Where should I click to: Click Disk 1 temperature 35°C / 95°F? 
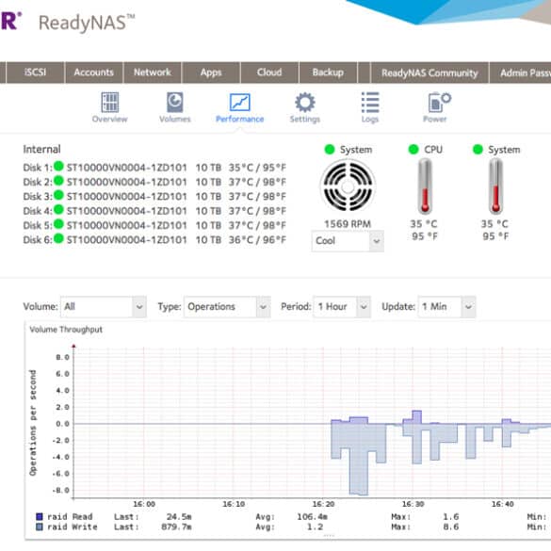point(257,168)
